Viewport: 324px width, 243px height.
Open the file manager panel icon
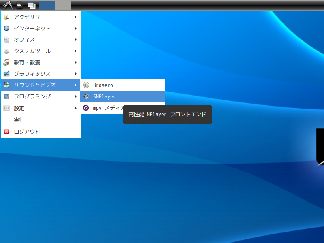point(19,5)
